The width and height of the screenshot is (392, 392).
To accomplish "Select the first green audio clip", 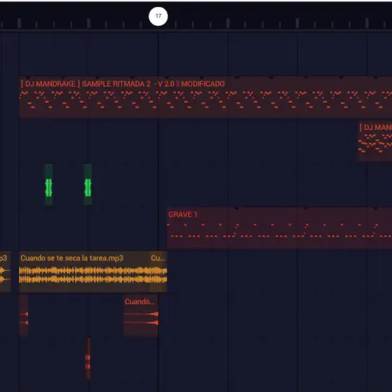I will pos(48,184).
